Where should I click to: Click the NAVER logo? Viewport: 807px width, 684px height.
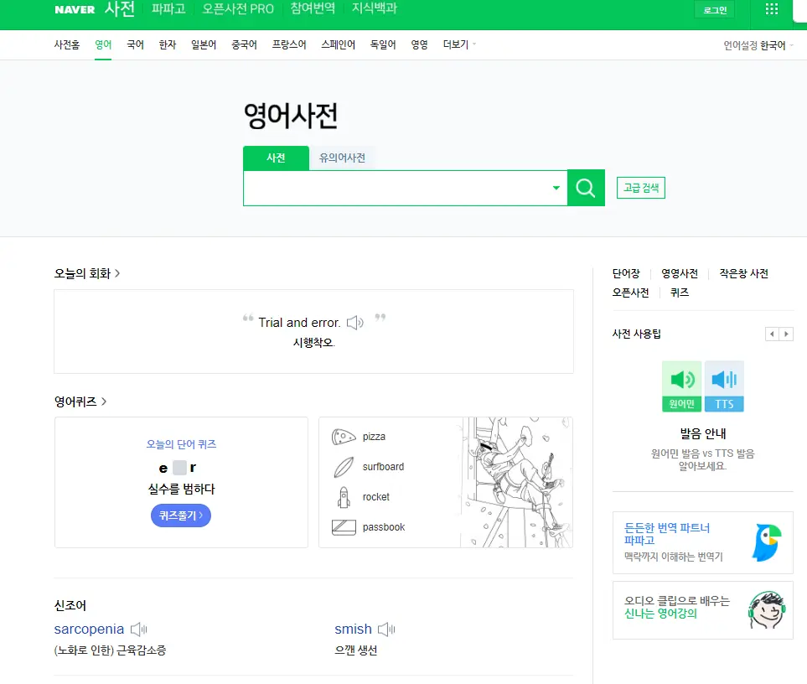(75, 10)
